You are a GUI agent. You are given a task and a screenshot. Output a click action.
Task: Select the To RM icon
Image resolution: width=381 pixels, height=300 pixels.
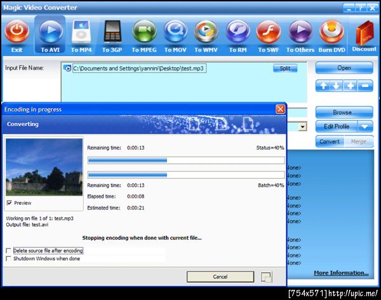pos(237,32)
